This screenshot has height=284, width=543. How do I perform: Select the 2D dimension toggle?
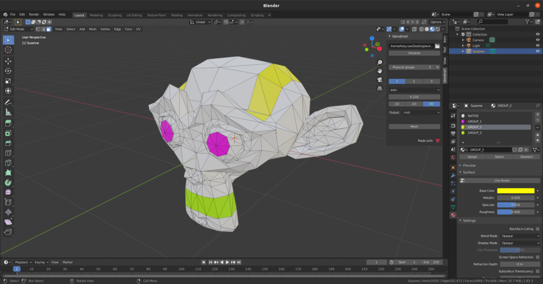point(414,104)
